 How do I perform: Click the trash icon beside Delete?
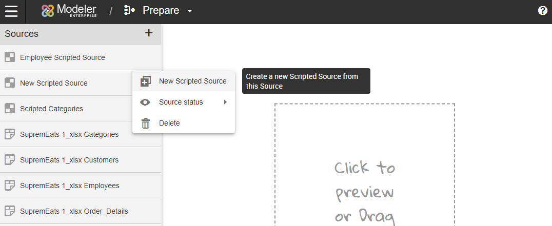coord(146,124)
